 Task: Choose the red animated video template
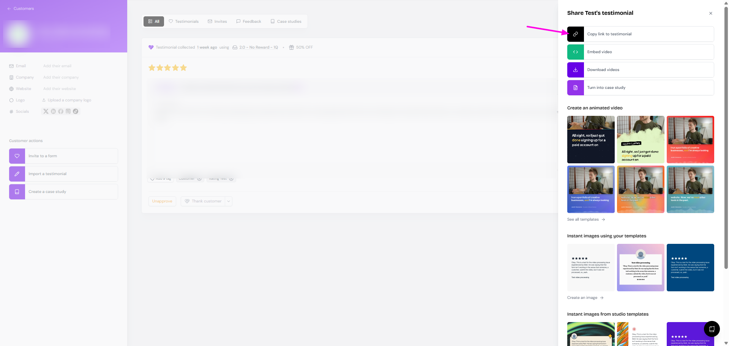coord(690,139)
